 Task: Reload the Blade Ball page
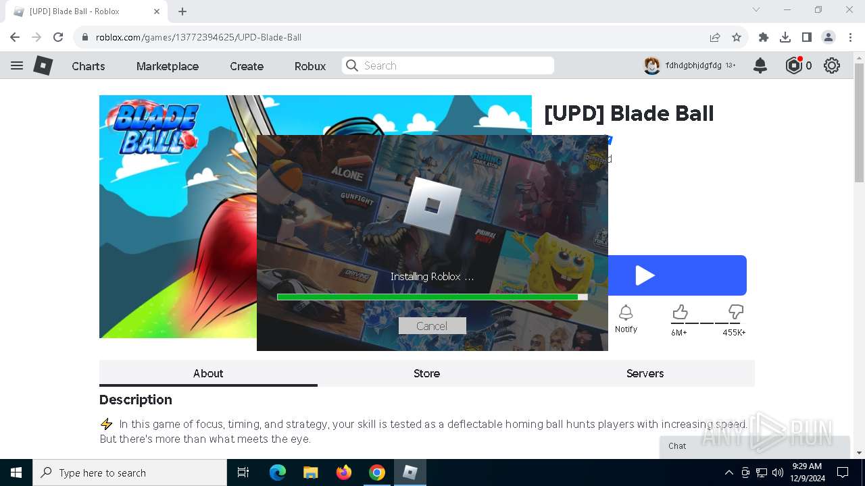click(58, 37)
